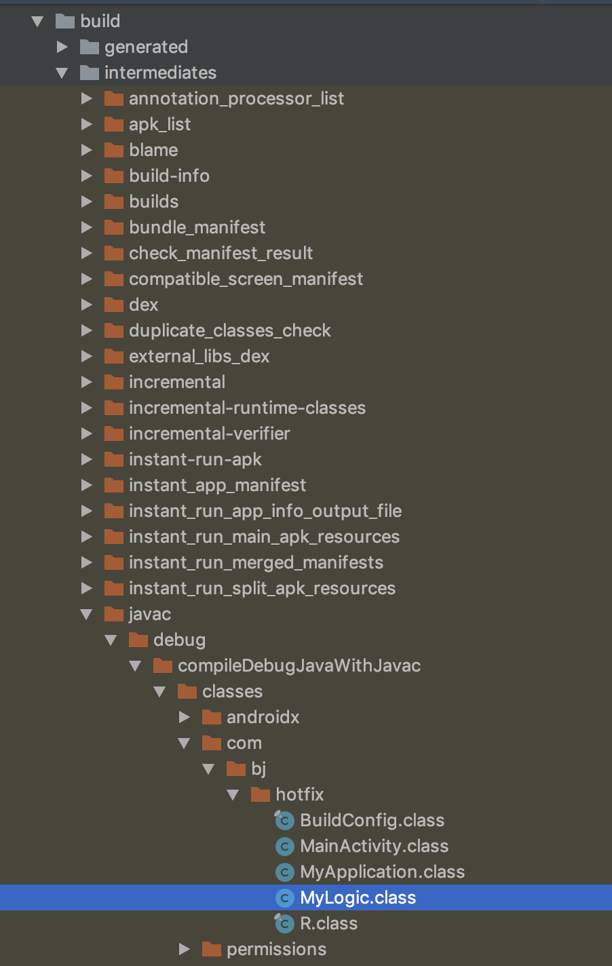612x966 pixels.
Task: Click the BuildConfig.class file icon
Action: coord(284,820)
